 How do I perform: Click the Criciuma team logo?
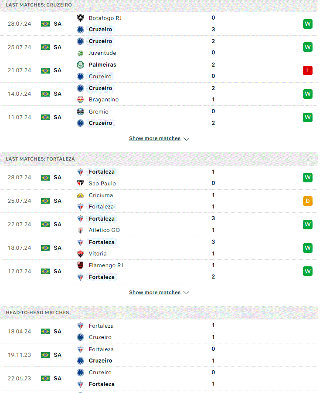coord(80,195)
